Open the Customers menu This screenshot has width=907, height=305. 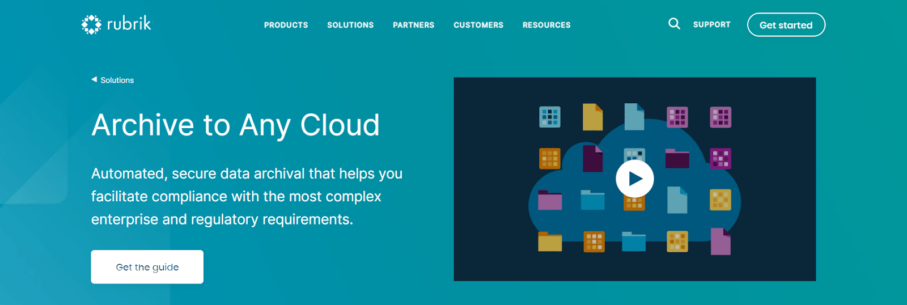(478, 25)
